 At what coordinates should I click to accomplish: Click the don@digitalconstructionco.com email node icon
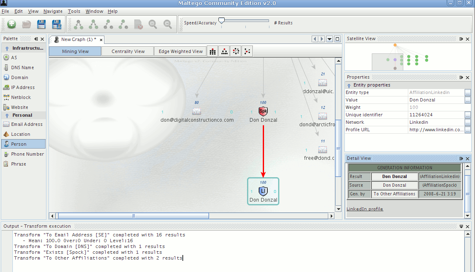197,111
